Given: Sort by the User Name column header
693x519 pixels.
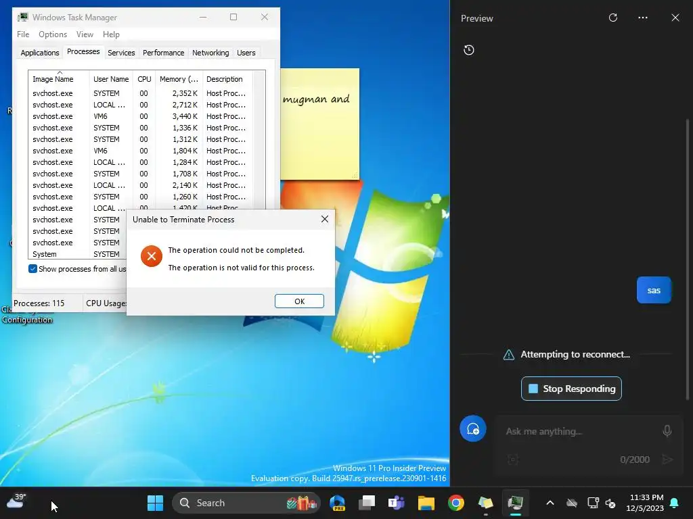Looking at the screenshot, I should click(111, 79).
